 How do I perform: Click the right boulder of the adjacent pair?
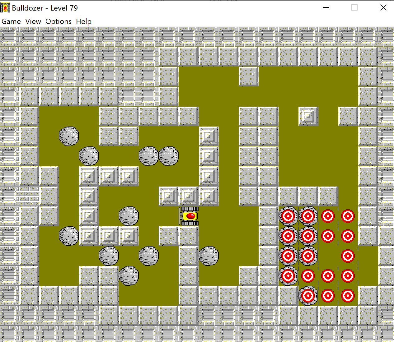tap(169, 156)
